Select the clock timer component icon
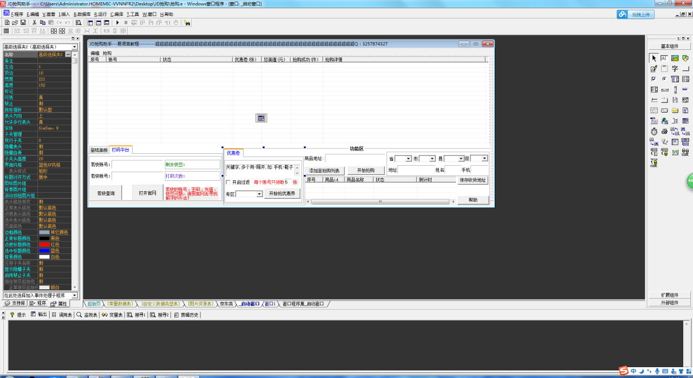This screenshot has height=378, width=693. click(654, 131)
